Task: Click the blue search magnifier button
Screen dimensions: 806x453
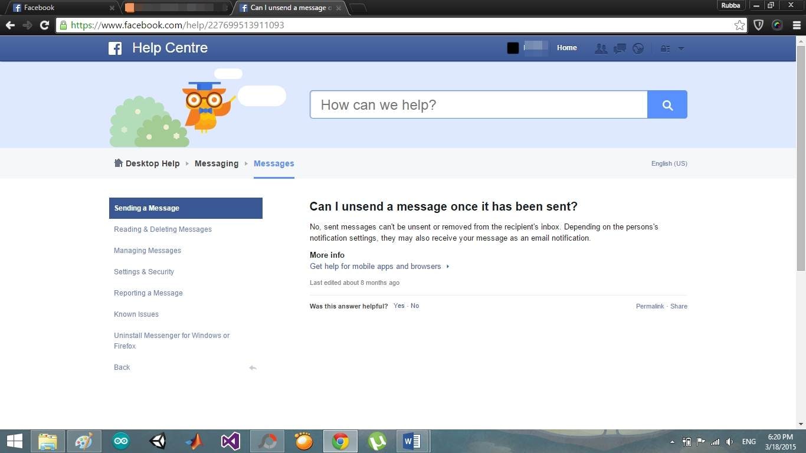Action: pyautogui.click(x=667, y=104)
